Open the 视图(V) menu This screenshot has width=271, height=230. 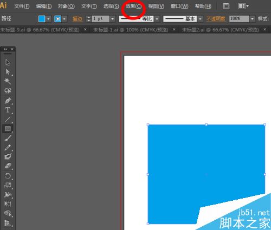(156, 6)
